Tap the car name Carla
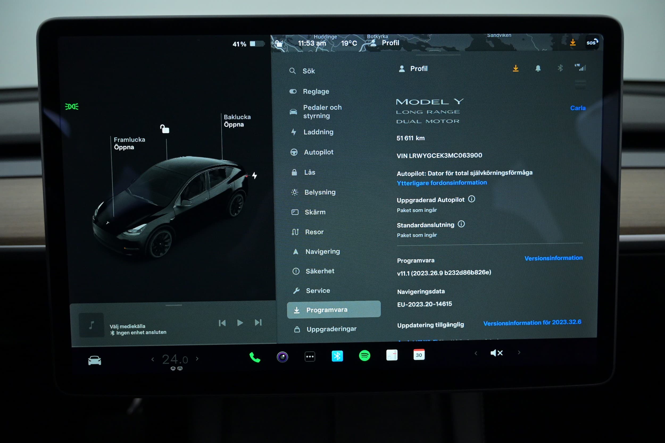Screen dimensions: 665x443 (x=578, y=108)
